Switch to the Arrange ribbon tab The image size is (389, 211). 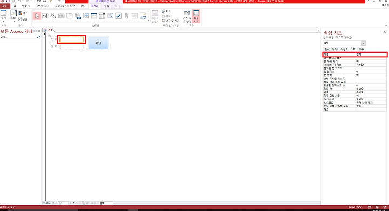106,6
